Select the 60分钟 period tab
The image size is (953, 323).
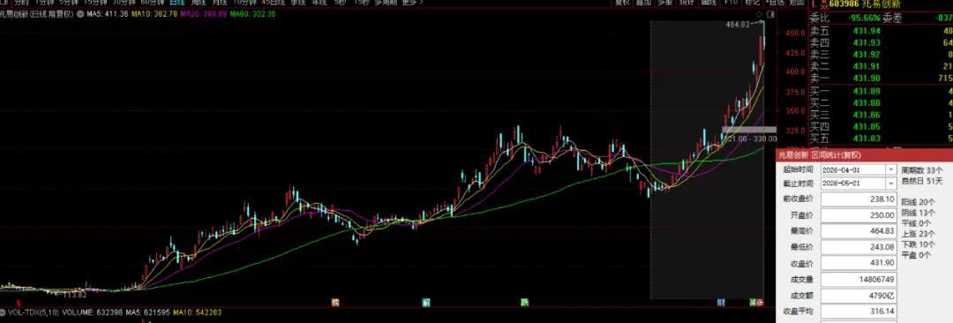153,3
